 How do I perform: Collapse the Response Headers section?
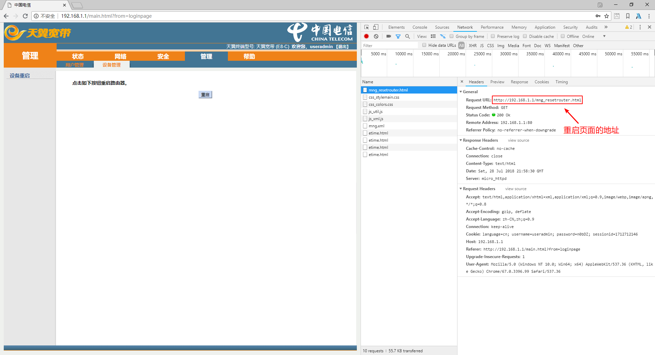tap(461, 140)
